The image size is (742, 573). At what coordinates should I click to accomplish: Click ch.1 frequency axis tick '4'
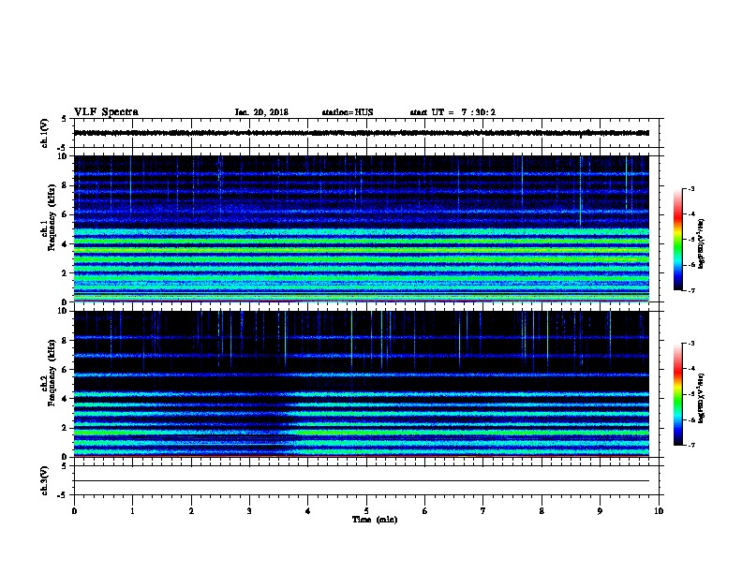click(65, 244)
